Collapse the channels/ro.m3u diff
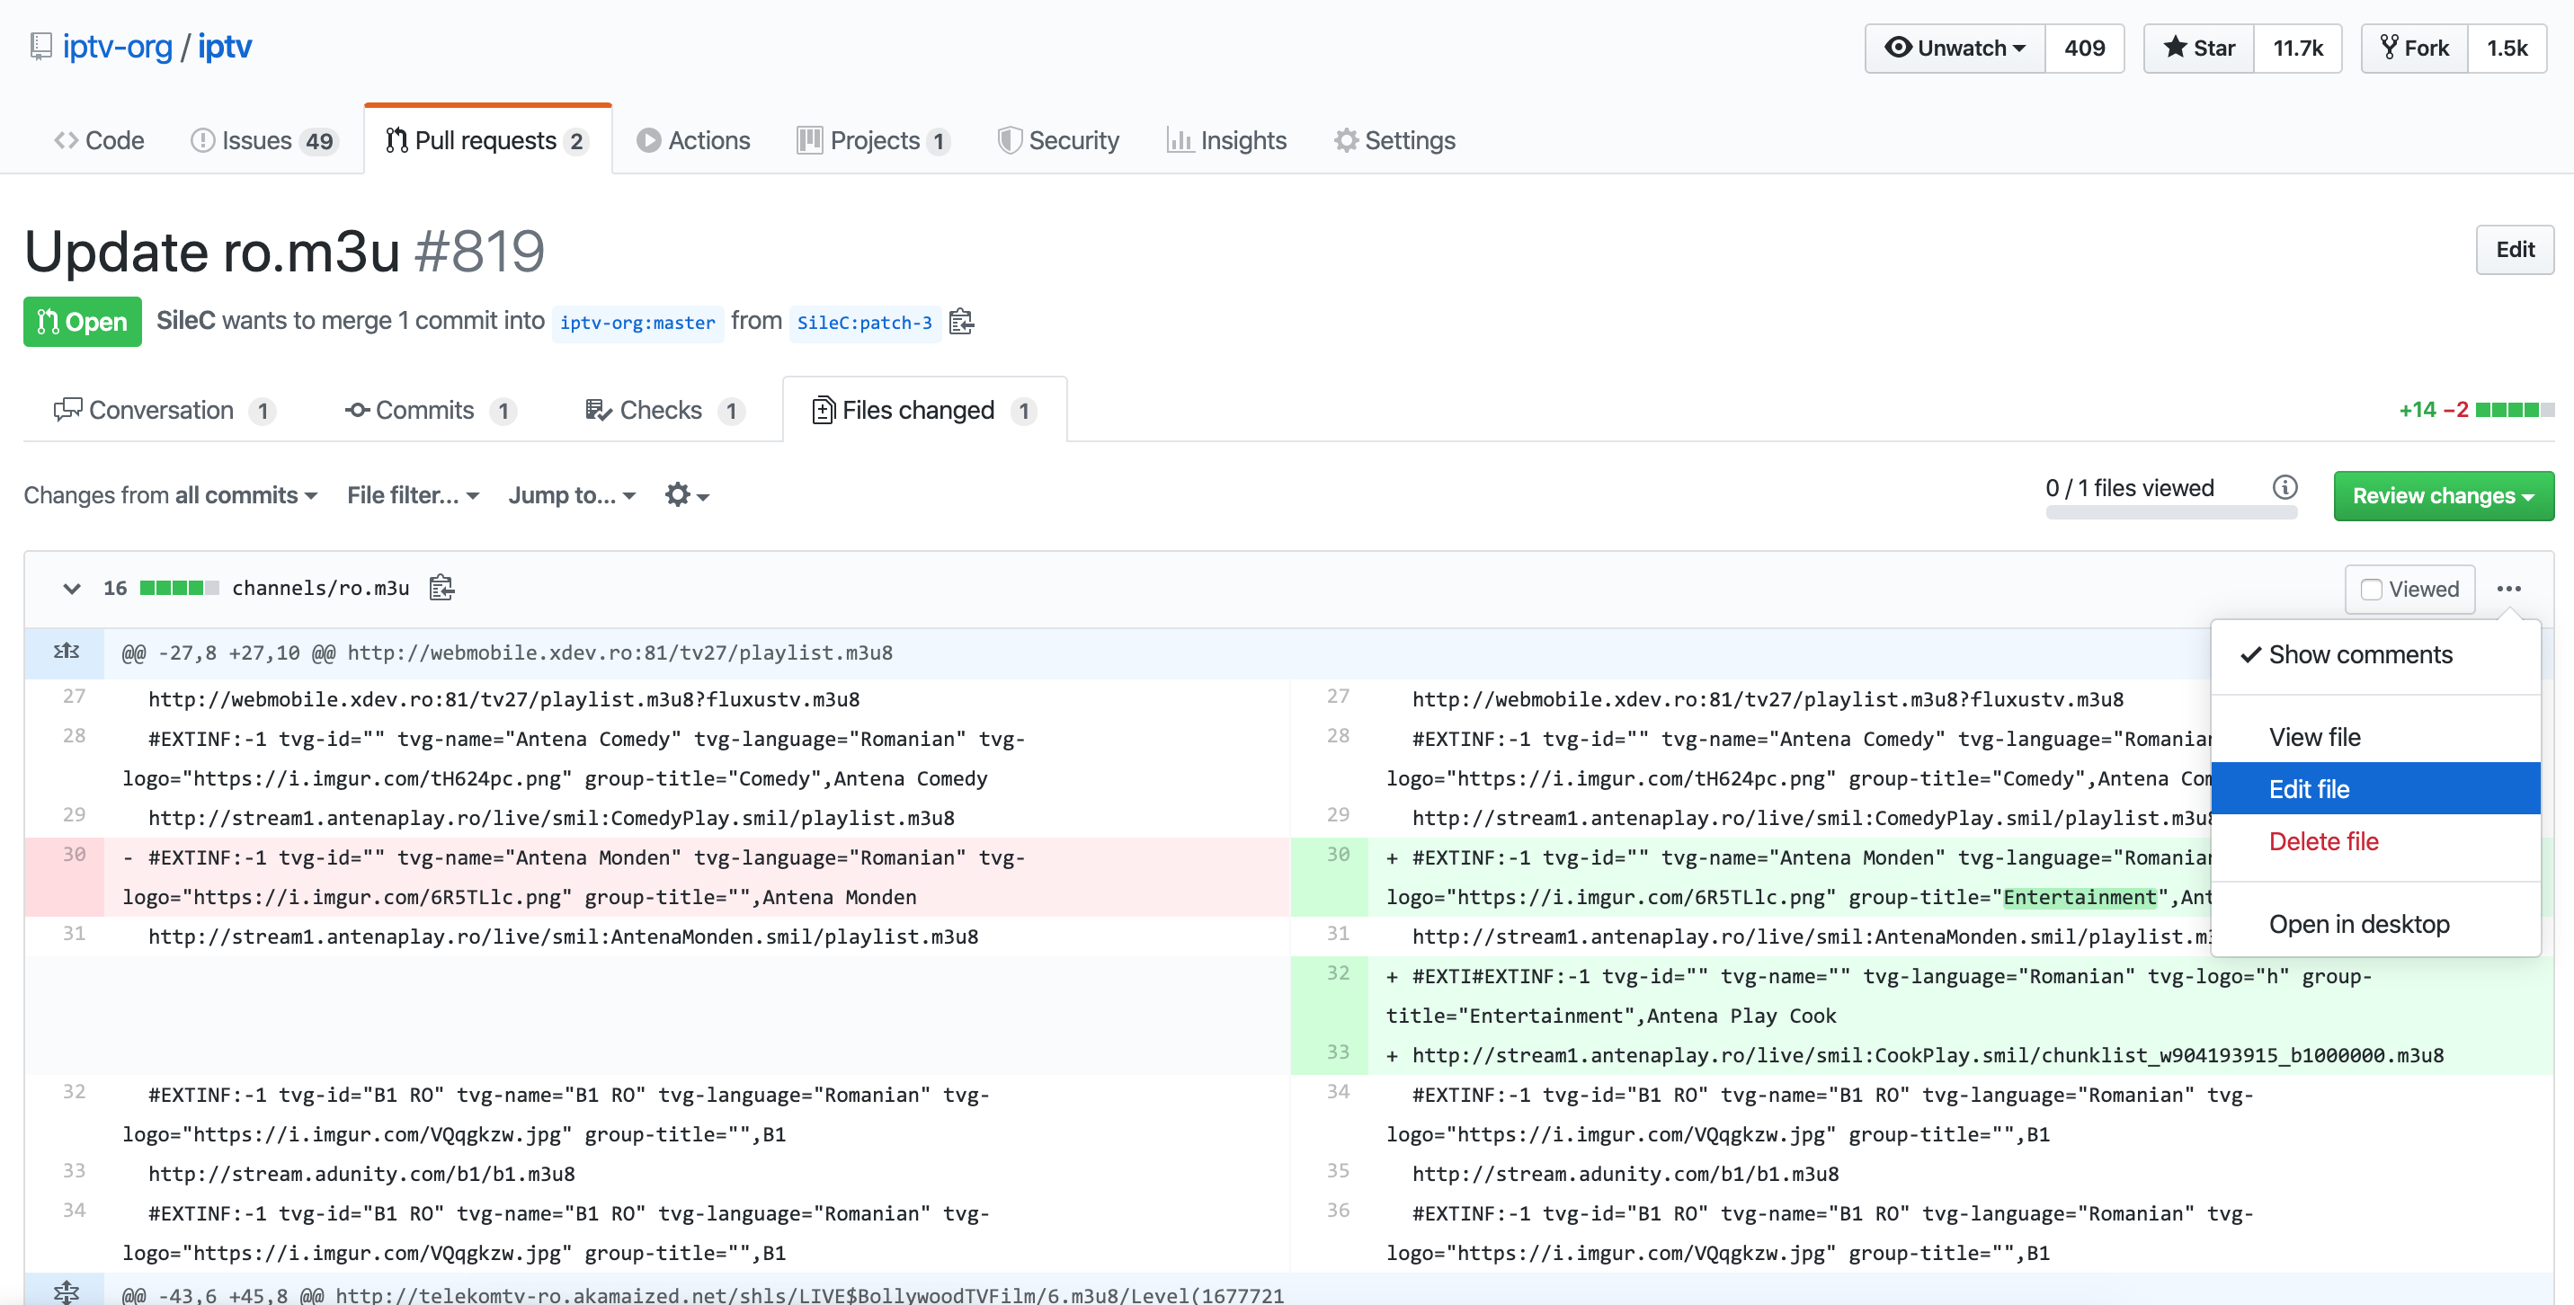 71,589
